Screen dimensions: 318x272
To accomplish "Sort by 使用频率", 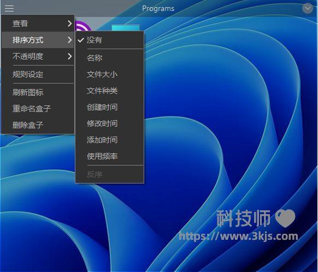I will pos(109,156).
